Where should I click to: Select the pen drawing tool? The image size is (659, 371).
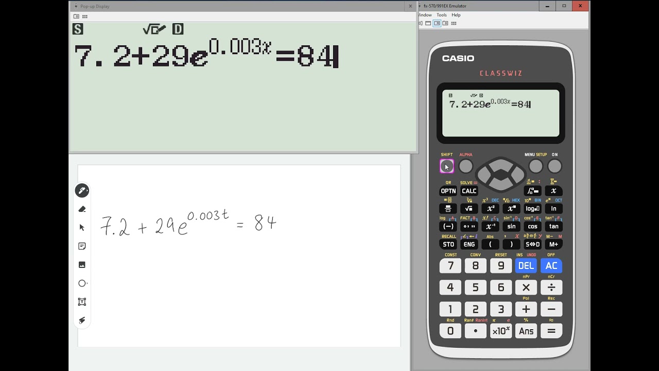pyautogui.click(x=82, y=191)
